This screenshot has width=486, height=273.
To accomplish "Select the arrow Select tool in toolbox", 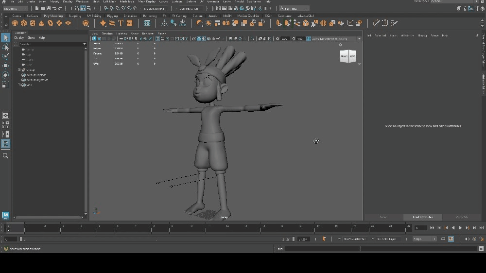I will tap(5, 38).
